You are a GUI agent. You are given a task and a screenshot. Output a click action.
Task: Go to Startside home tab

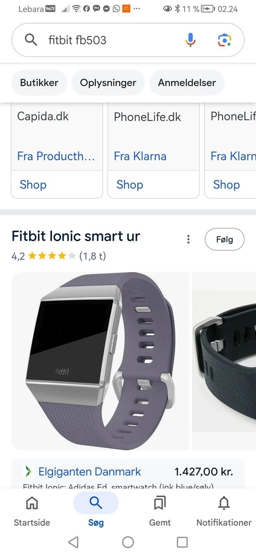pyautogui.click(x=32, y=511)
